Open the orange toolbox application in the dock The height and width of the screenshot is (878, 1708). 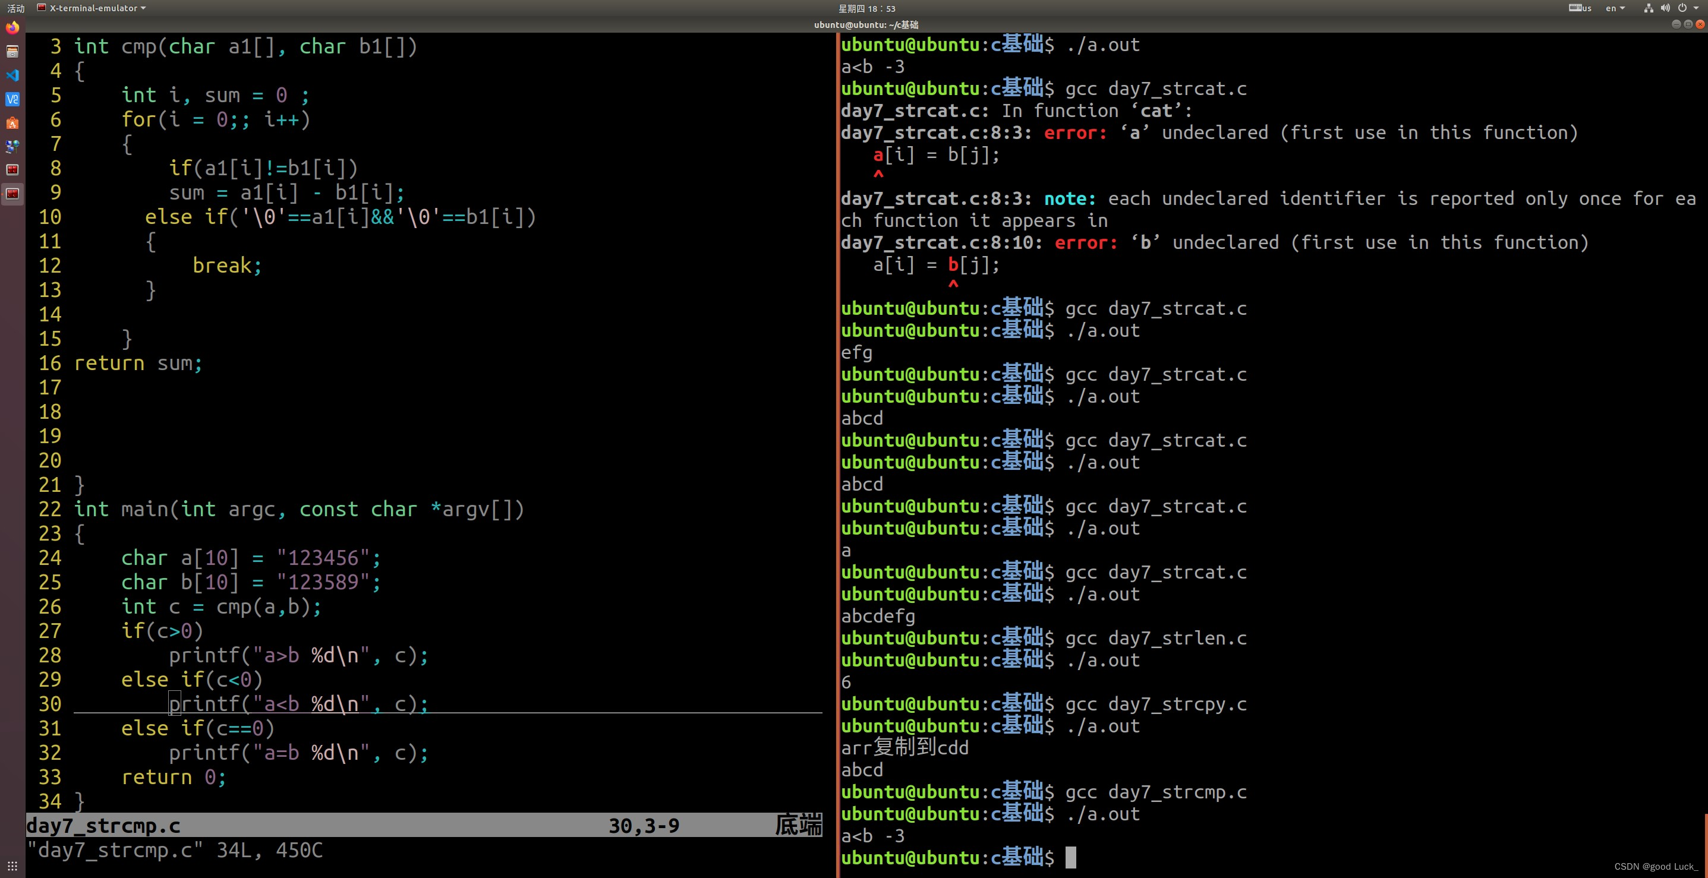point(11,123)
